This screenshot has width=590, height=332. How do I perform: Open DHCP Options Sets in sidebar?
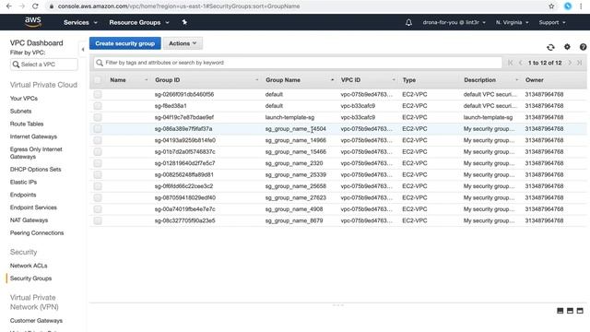(x=35, y=170)
